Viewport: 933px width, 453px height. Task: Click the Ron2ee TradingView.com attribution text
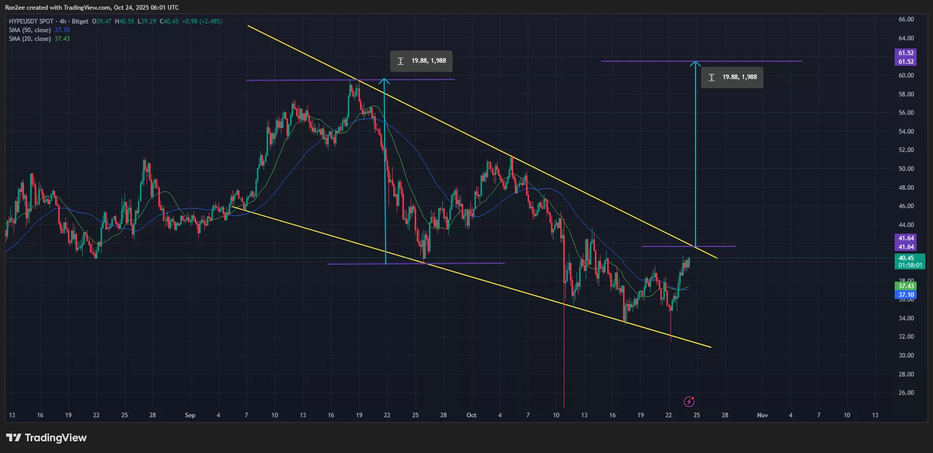coord(92,8)
